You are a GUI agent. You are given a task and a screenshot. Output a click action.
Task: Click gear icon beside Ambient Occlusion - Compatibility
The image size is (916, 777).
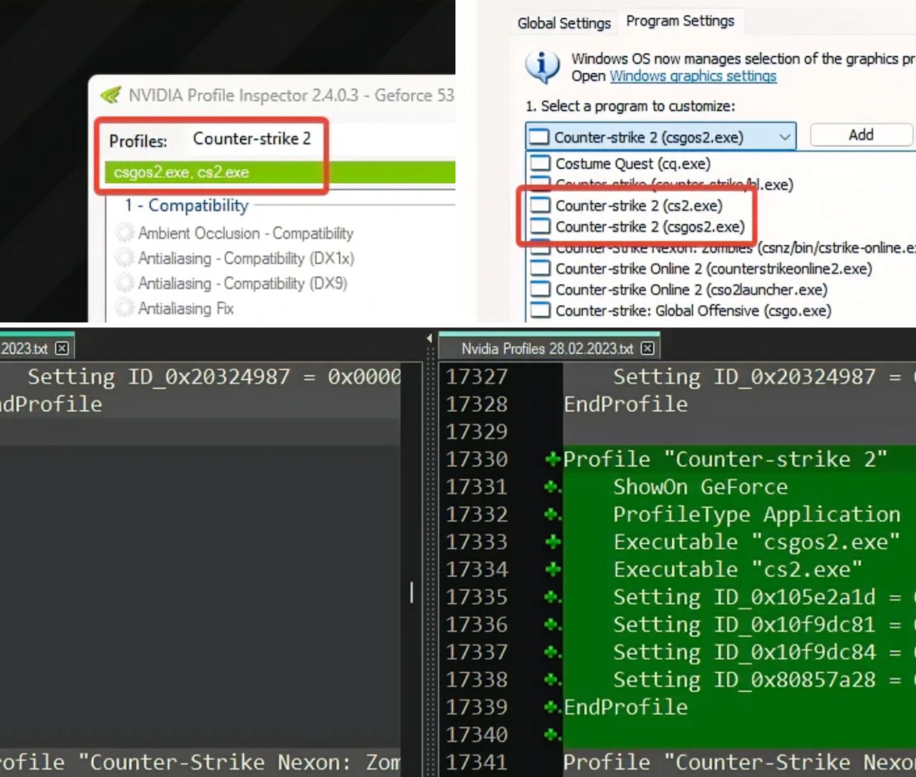(x=125, y=233)
